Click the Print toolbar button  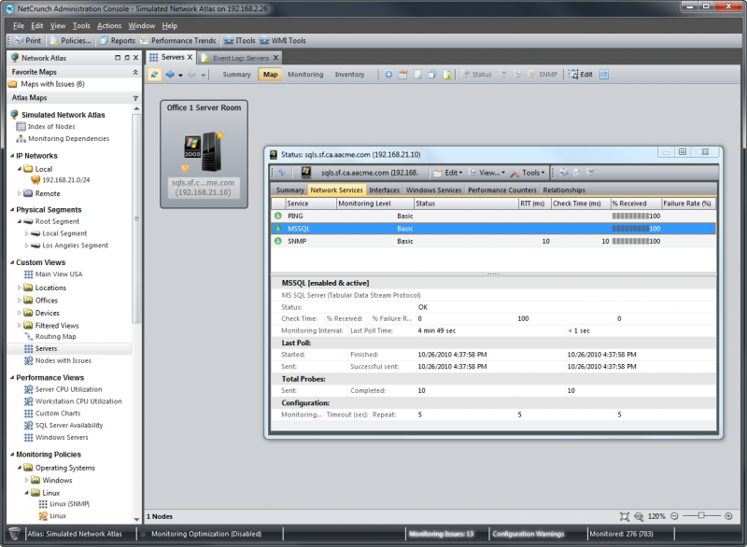click(x=28, y=40)
